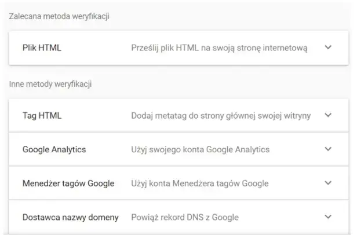Screen dimensions: 357x235
Task: Expand Dostawca nazwy domeny chevron arrow
Action: (x=328, y=218)
